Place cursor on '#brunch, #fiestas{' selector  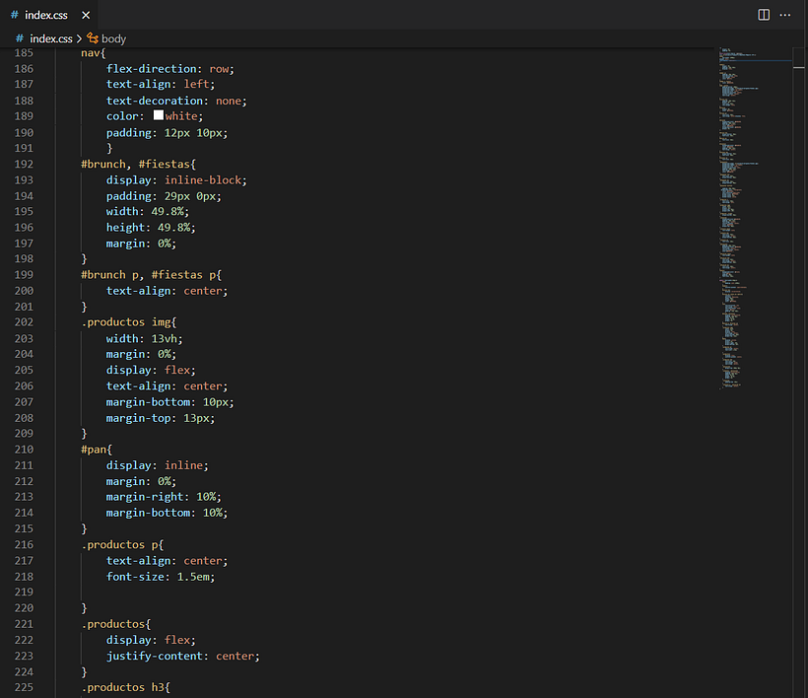coord(138,164)
